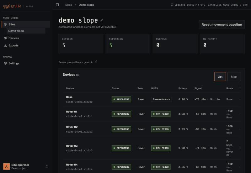Sort by GNSS column header
The image size is (251, 173).
154,88
